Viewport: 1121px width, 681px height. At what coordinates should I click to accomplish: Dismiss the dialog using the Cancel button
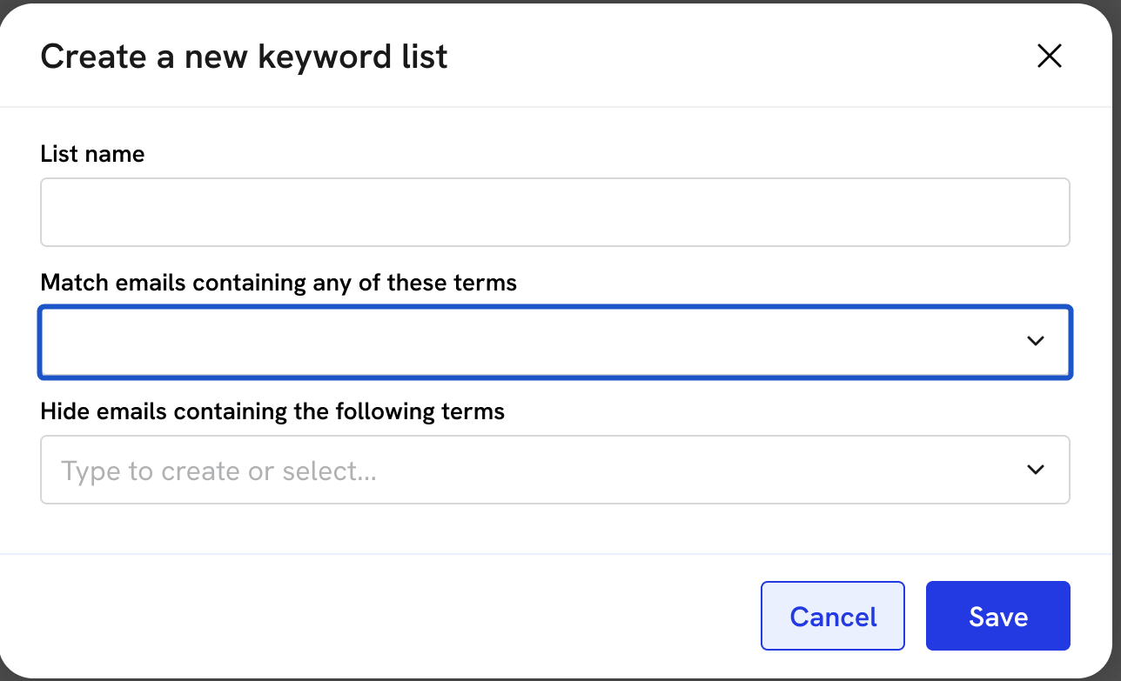pos(832,617)
